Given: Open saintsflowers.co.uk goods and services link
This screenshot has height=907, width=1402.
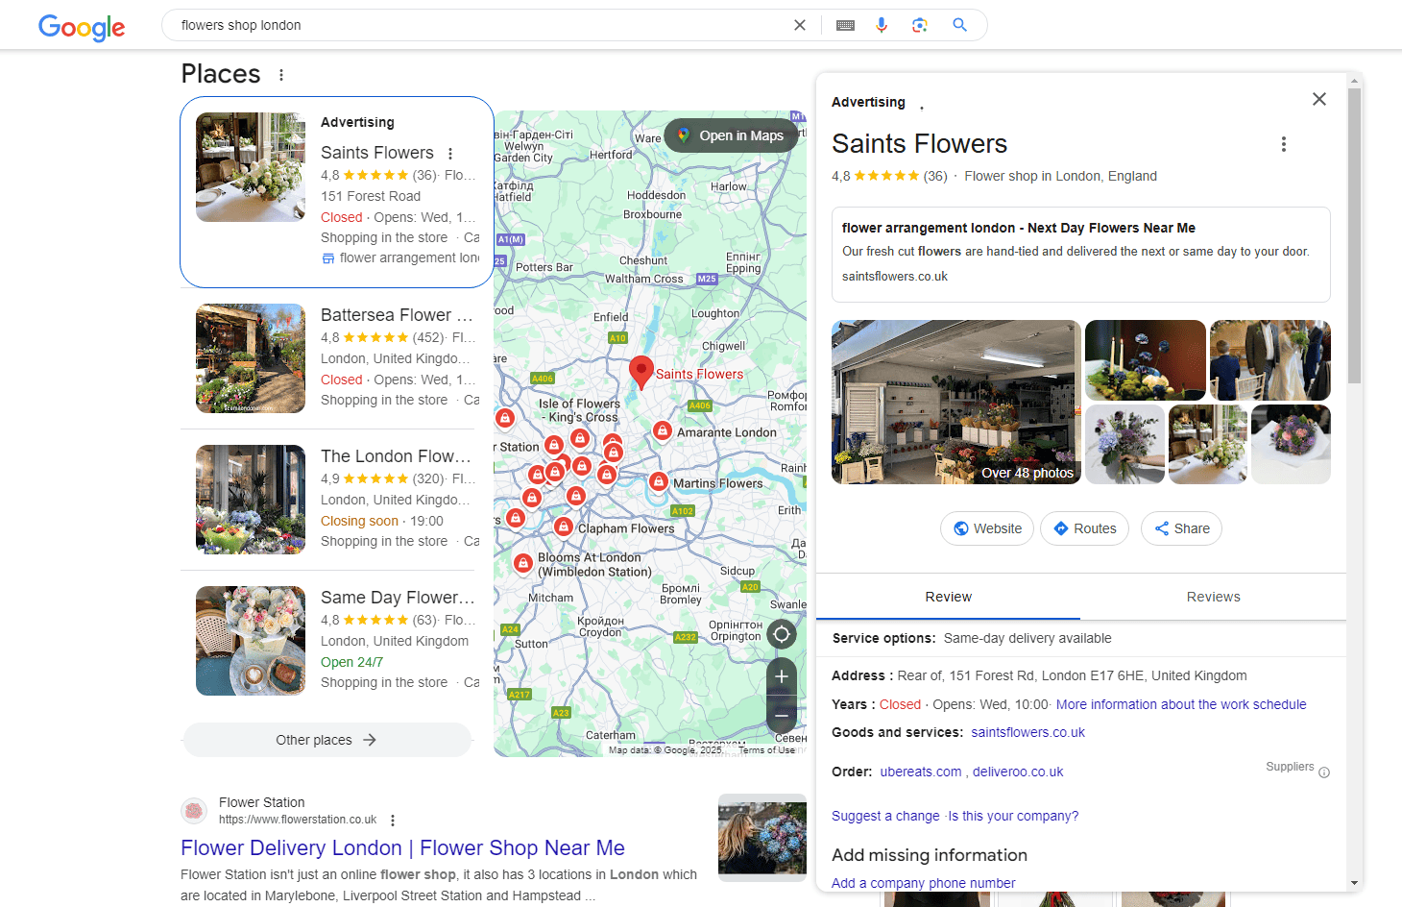Looking at the screenshot, I should pos(1027,732).
